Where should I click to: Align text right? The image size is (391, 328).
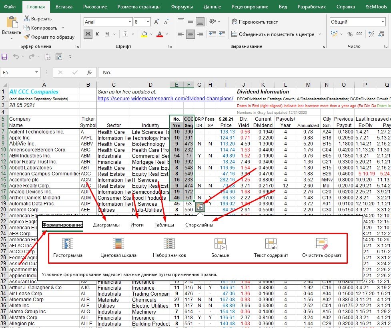click(200, 34)
